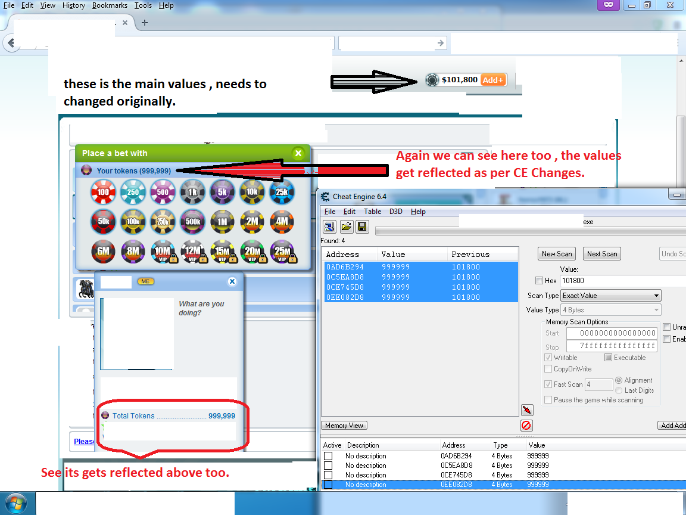
Task: Pick the 1M token betting chip
Action: click(222, 221)
